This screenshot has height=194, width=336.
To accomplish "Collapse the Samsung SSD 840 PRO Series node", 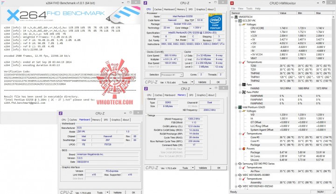I will pyautogui.click(x=236, y=164).
